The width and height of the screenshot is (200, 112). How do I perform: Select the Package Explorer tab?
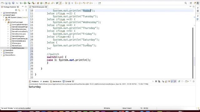click(x=10, y=7)
